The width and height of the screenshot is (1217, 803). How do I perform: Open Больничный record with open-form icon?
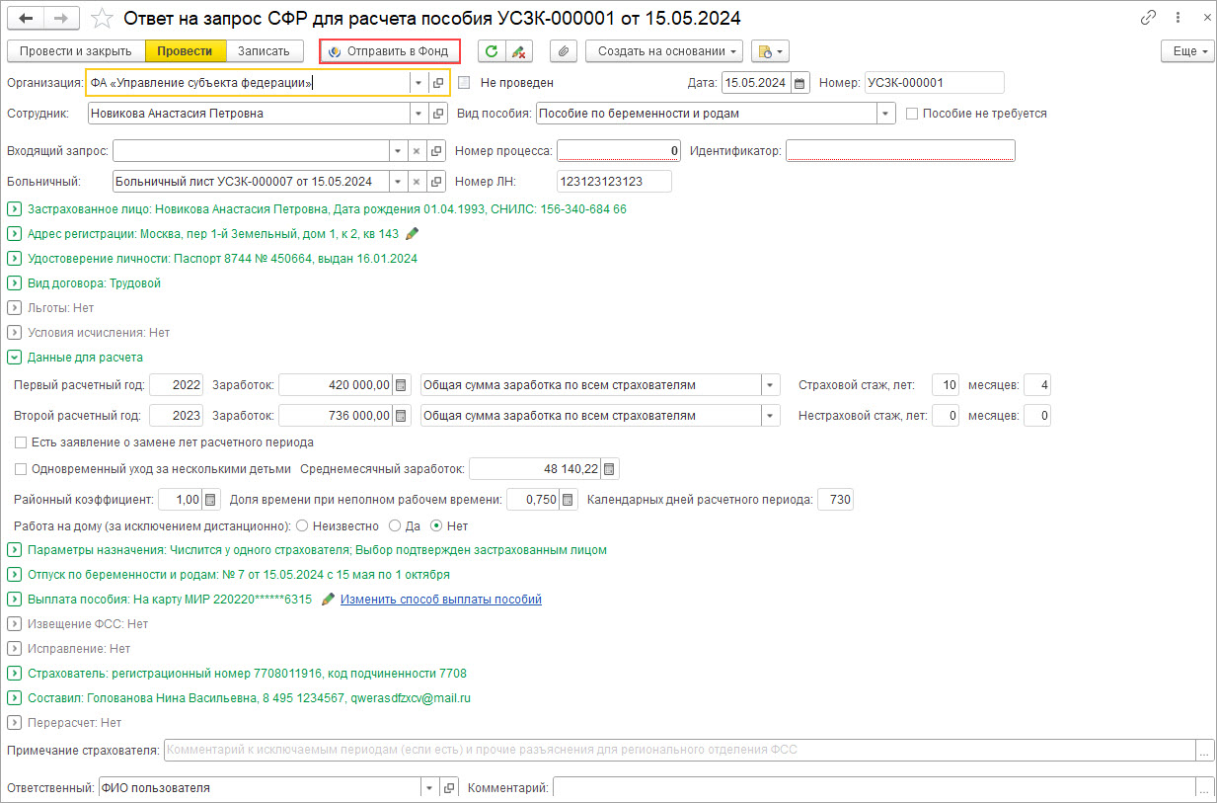coord(435,182)
